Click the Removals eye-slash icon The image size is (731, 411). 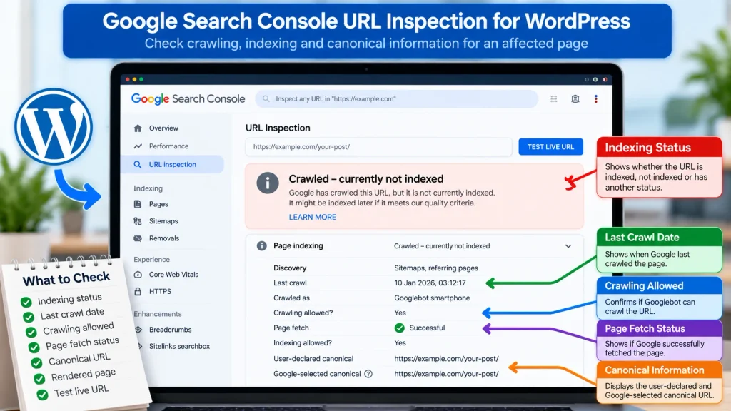138,238
